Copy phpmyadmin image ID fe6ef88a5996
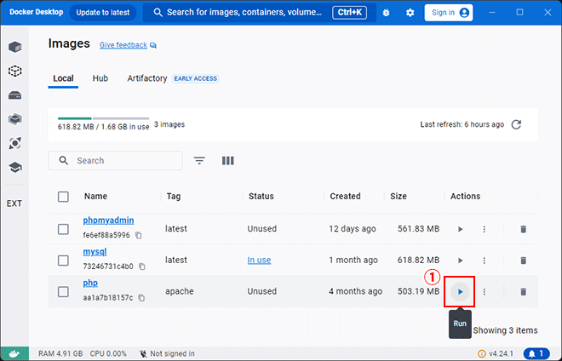 (139, 235)
